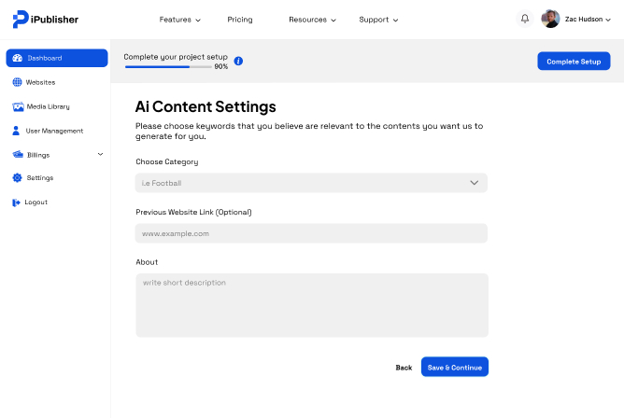Click the Save & Continue button
This screenshot has width=624, height=418.
coord(455,367)
